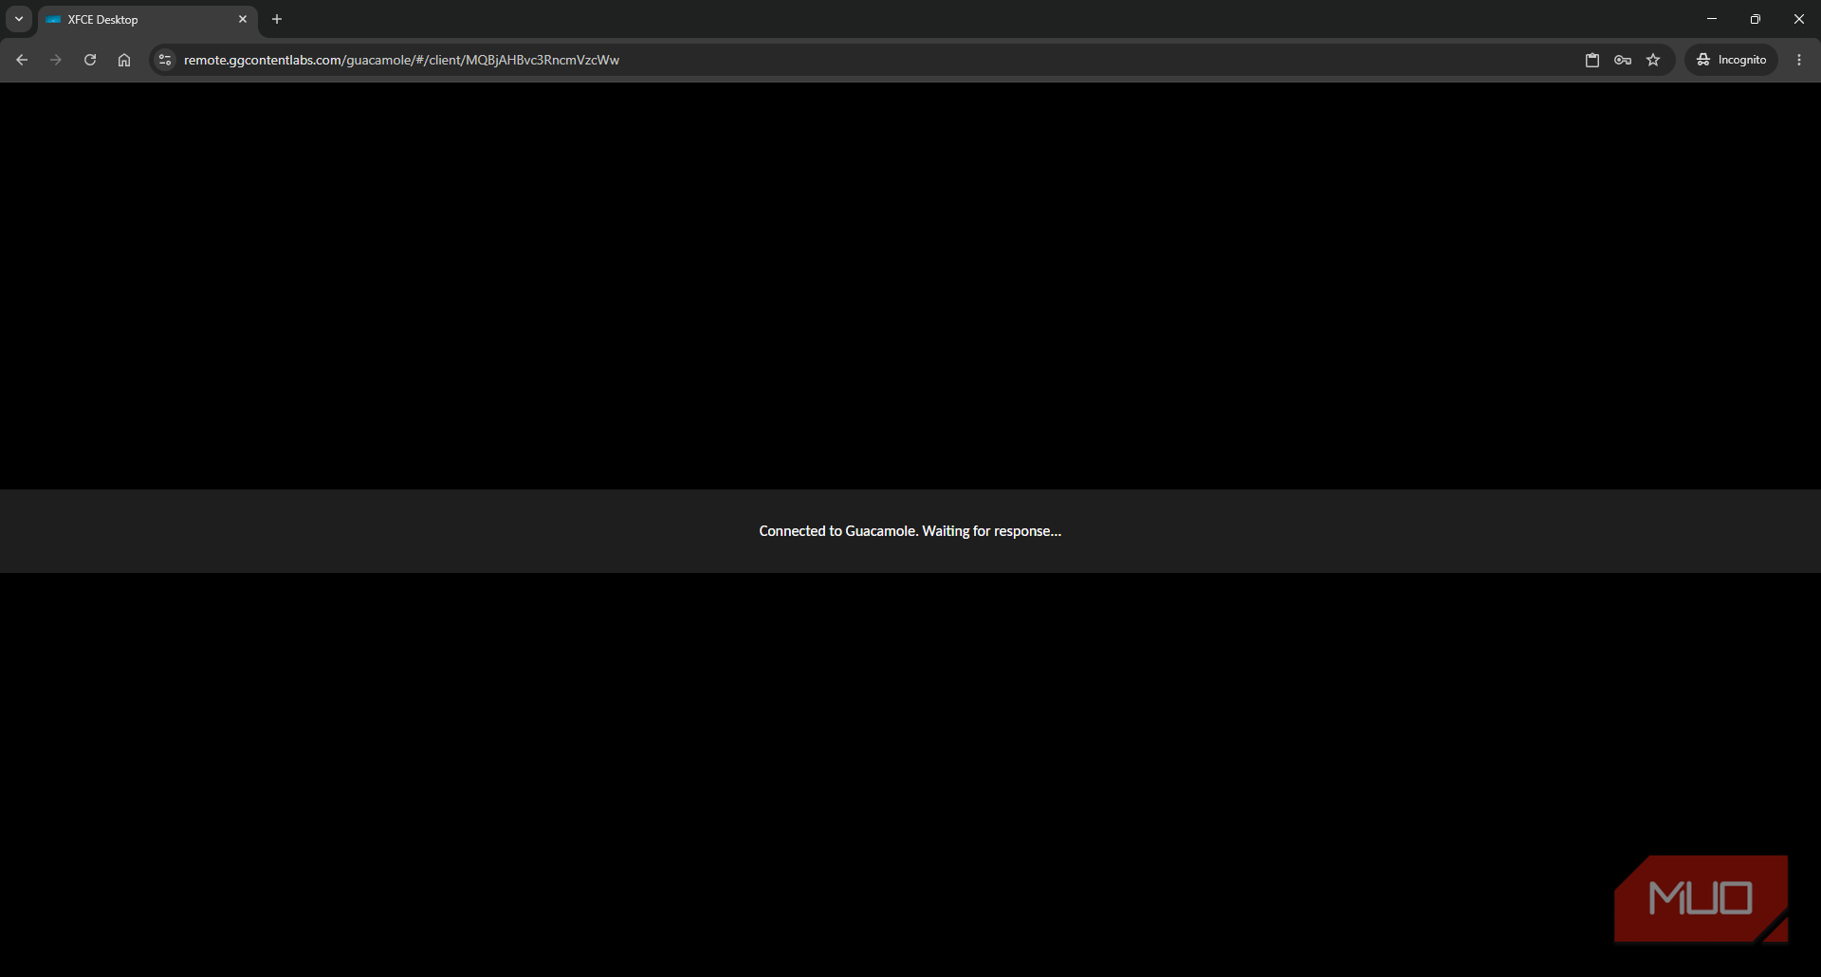The image size is (1821, 977).
Task: Open the password manager key icon
Action: (1623, 60)
